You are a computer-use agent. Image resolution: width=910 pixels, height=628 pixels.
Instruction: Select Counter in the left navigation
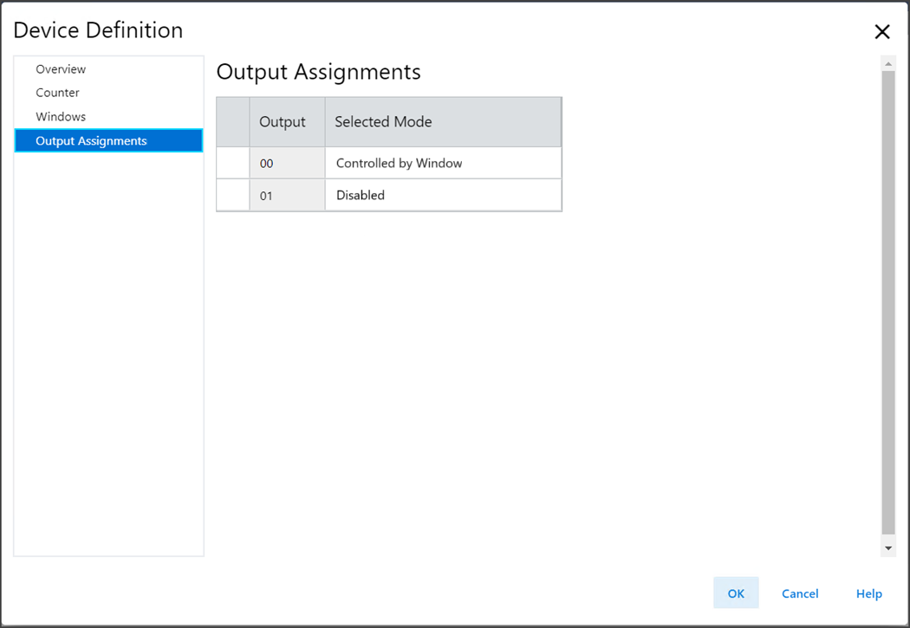click(x=57, y=93)
